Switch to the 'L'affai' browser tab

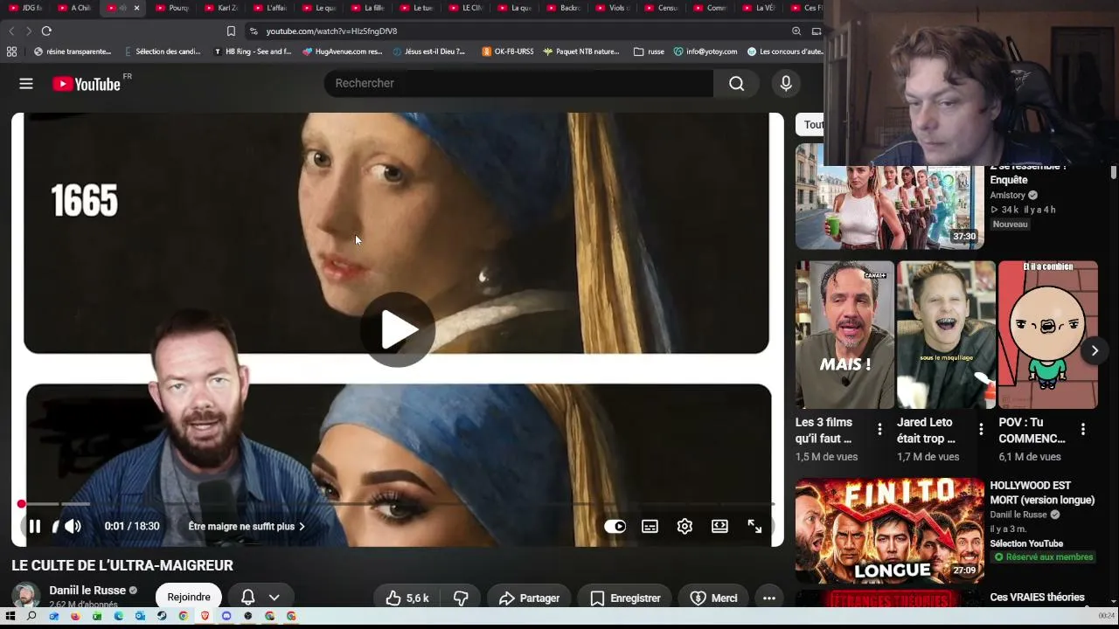[271, 8]
